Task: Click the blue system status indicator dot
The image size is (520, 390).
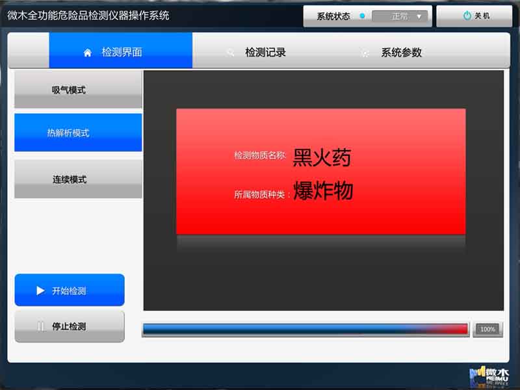Action: (362, 16)
